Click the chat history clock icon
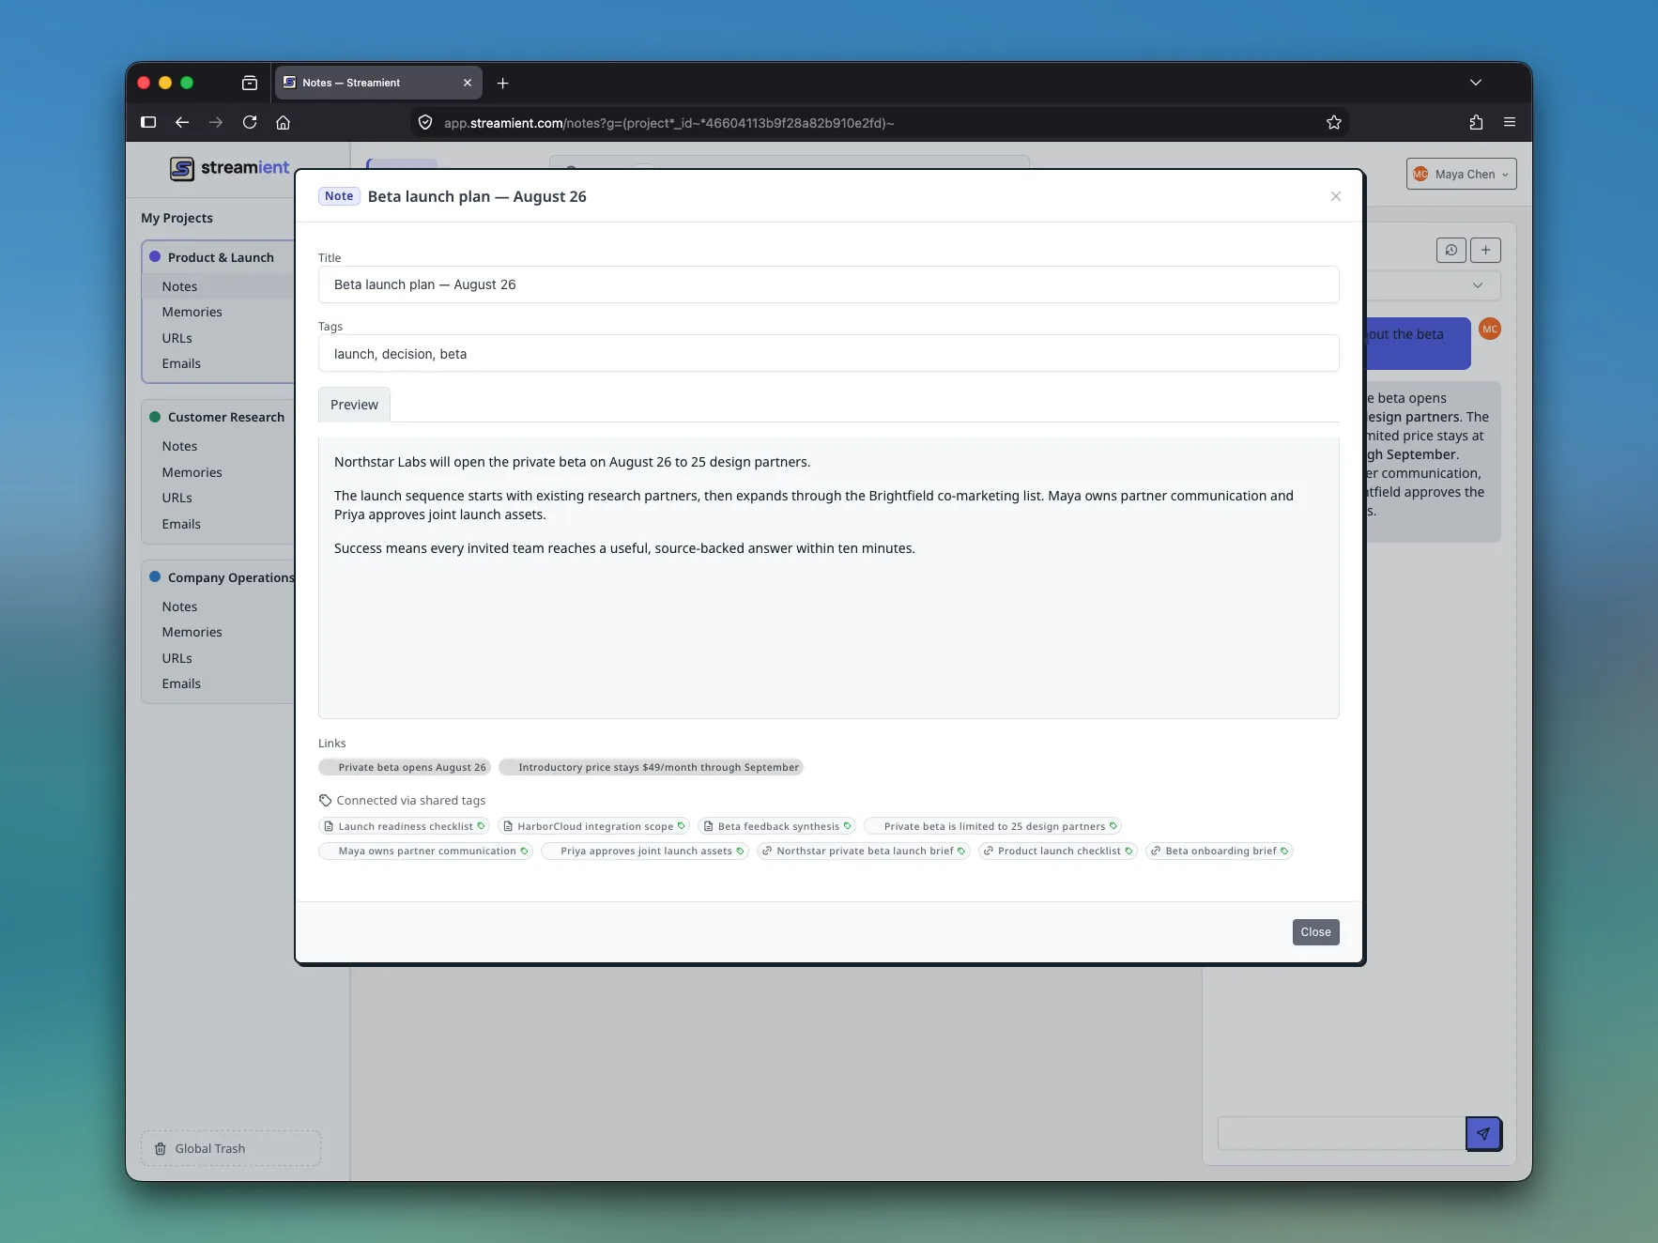 click(1451, 250)
